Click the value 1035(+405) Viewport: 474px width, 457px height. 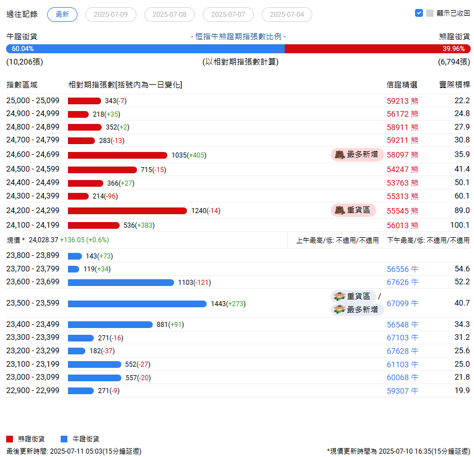point(189,155)
